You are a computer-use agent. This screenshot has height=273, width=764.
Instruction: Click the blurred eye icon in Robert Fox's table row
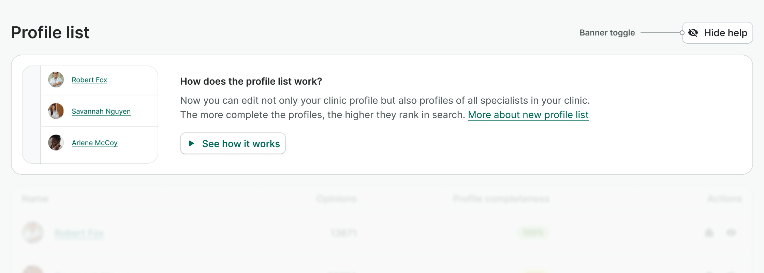coord(731,233)
